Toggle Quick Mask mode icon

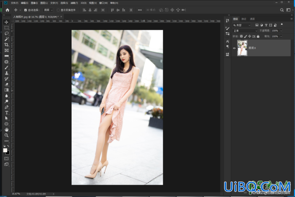pyautogui.click(x=6, y=159)
